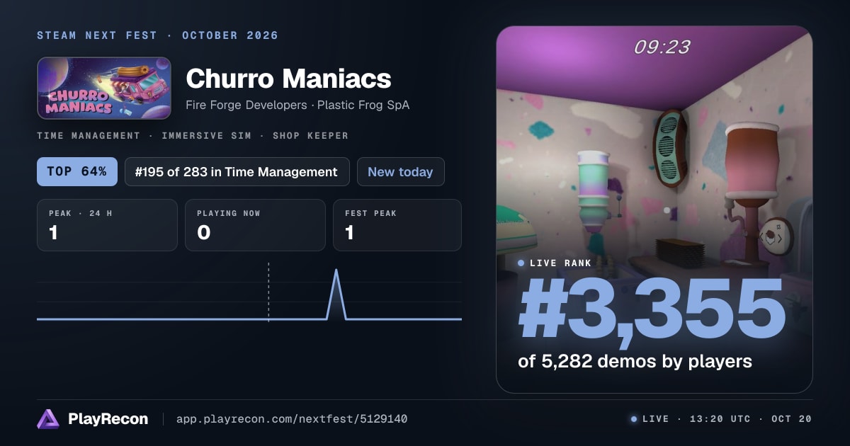Click the PlayRecon brand name

(108, 419)
